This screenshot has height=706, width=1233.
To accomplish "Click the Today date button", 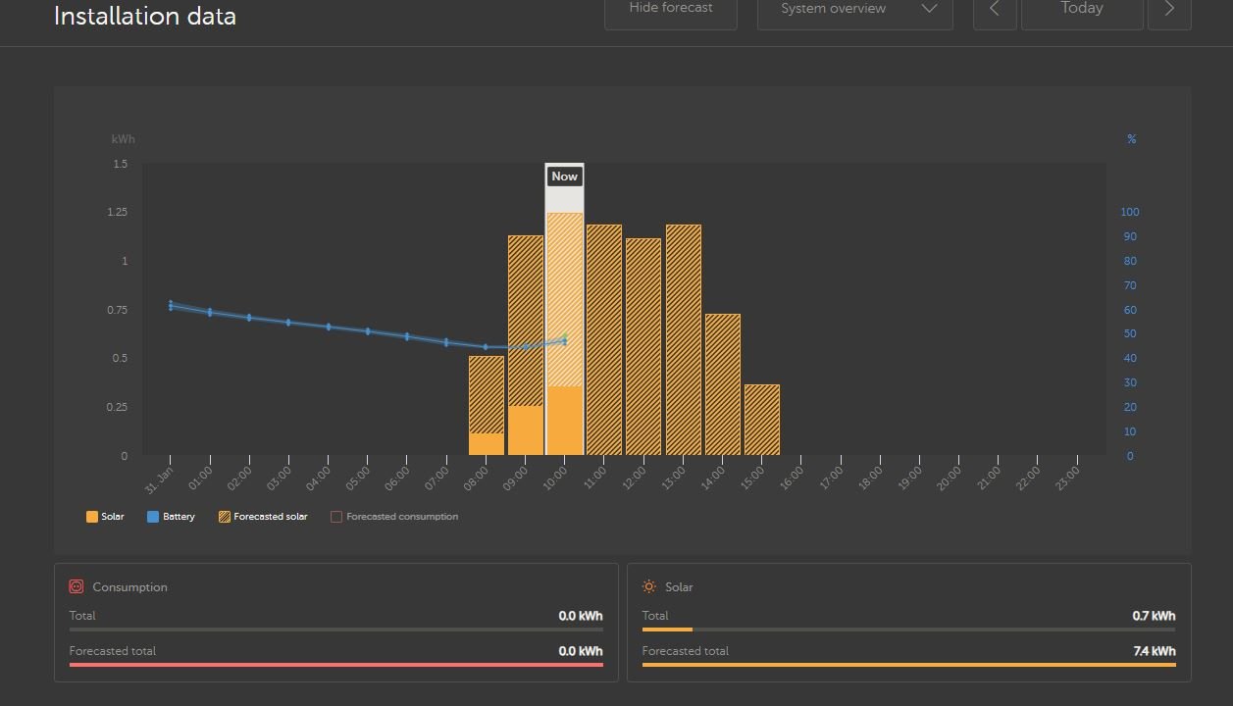I will pyautogui.click(x=1082, y=9).
